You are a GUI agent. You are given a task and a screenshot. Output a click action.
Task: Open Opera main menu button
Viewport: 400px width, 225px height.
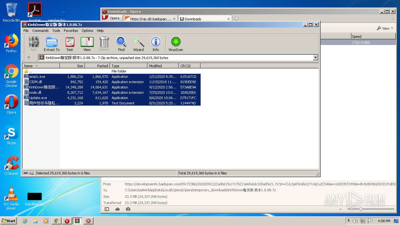pyautogui.click(x=112, y=18)
